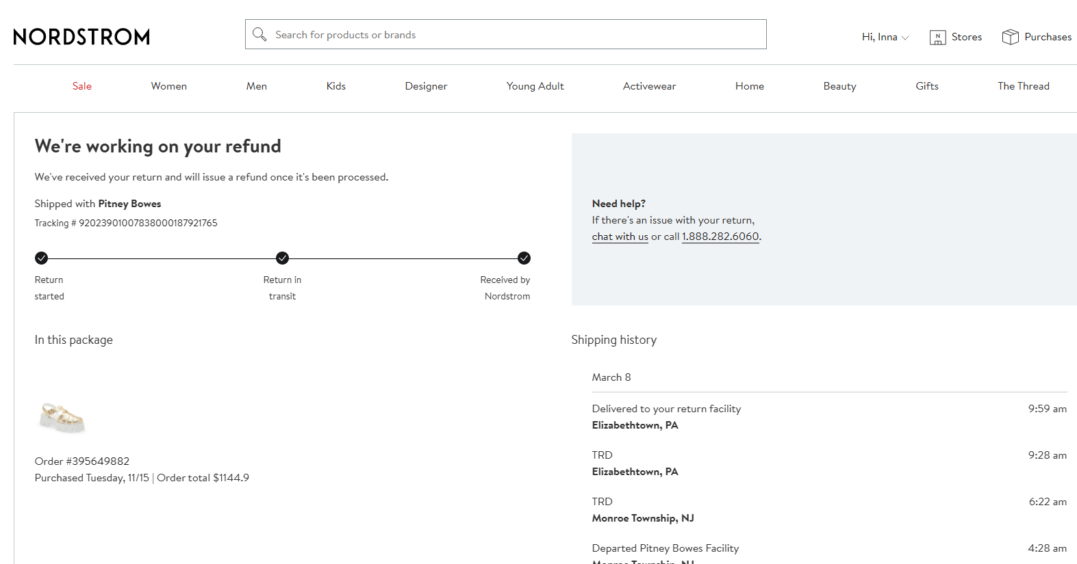This screenshot has width=1077, height=564.
Task: Open the Sale menu
Action: coord(82,86)
